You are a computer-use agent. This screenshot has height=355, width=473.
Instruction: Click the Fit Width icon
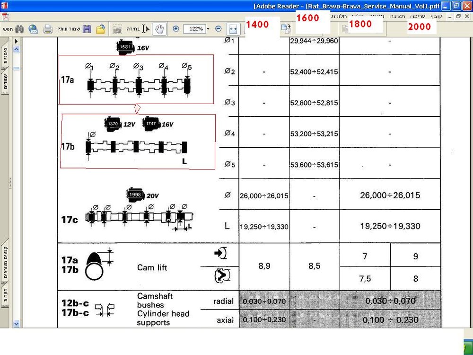(233, 29)
